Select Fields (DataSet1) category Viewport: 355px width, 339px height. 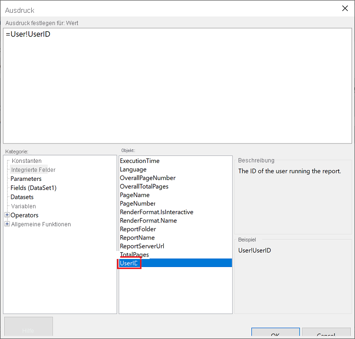34,188
